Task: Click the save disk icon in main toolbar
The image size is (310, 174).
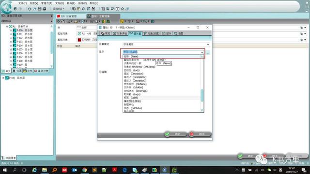Action: [x=40, y=9]
